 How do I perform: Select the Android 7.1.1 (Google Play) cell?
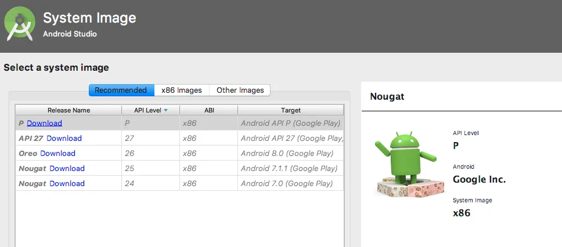291,168
